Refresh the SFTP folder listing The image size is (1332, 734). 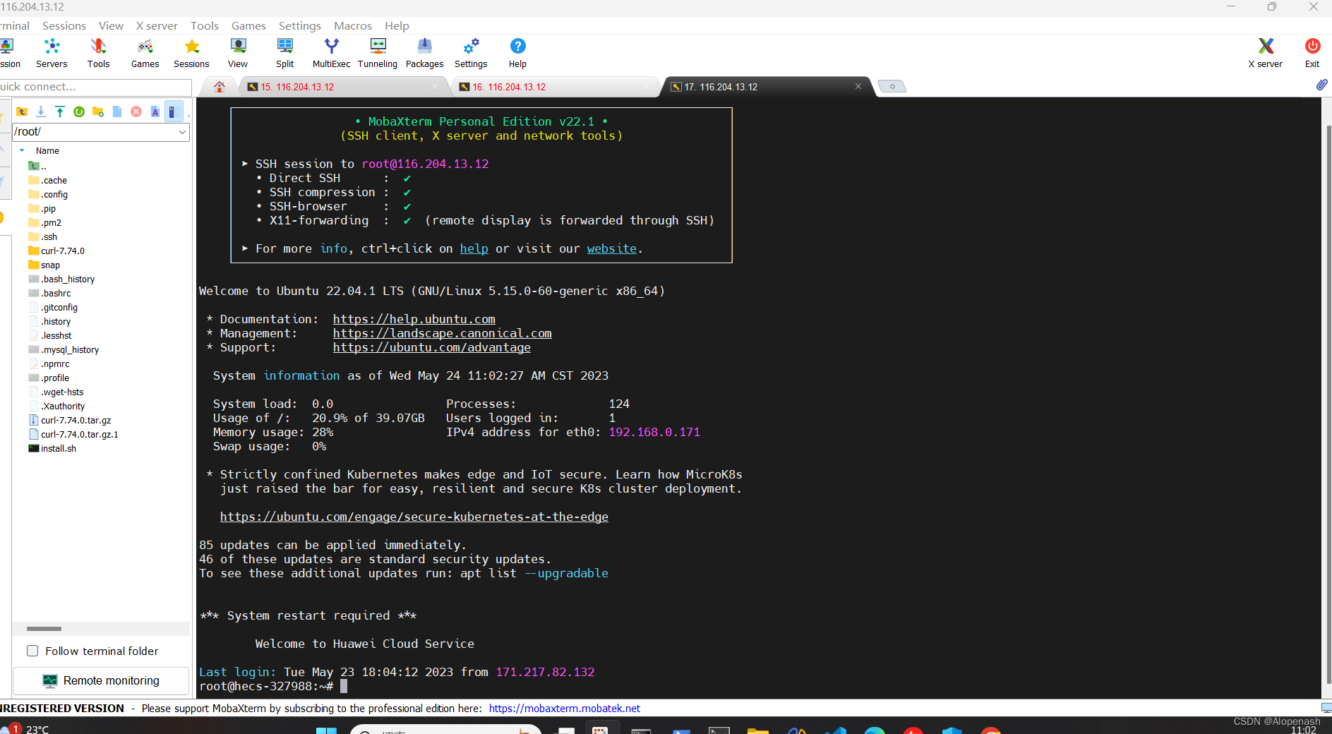79,112
